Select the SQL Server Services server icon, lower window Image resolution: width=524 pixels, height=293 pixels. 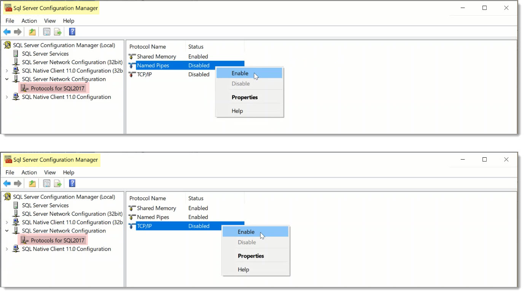16,205
